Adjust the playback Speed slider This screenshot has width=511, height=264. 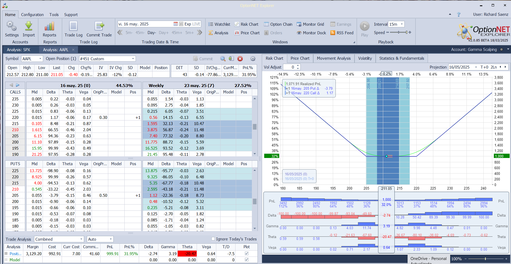click(399, 32)
